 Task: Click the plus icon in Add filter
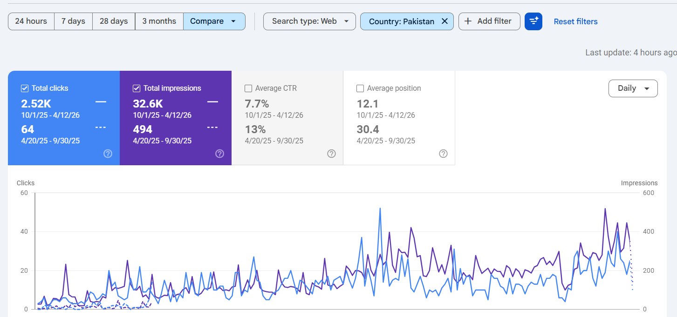coord(468,21)
